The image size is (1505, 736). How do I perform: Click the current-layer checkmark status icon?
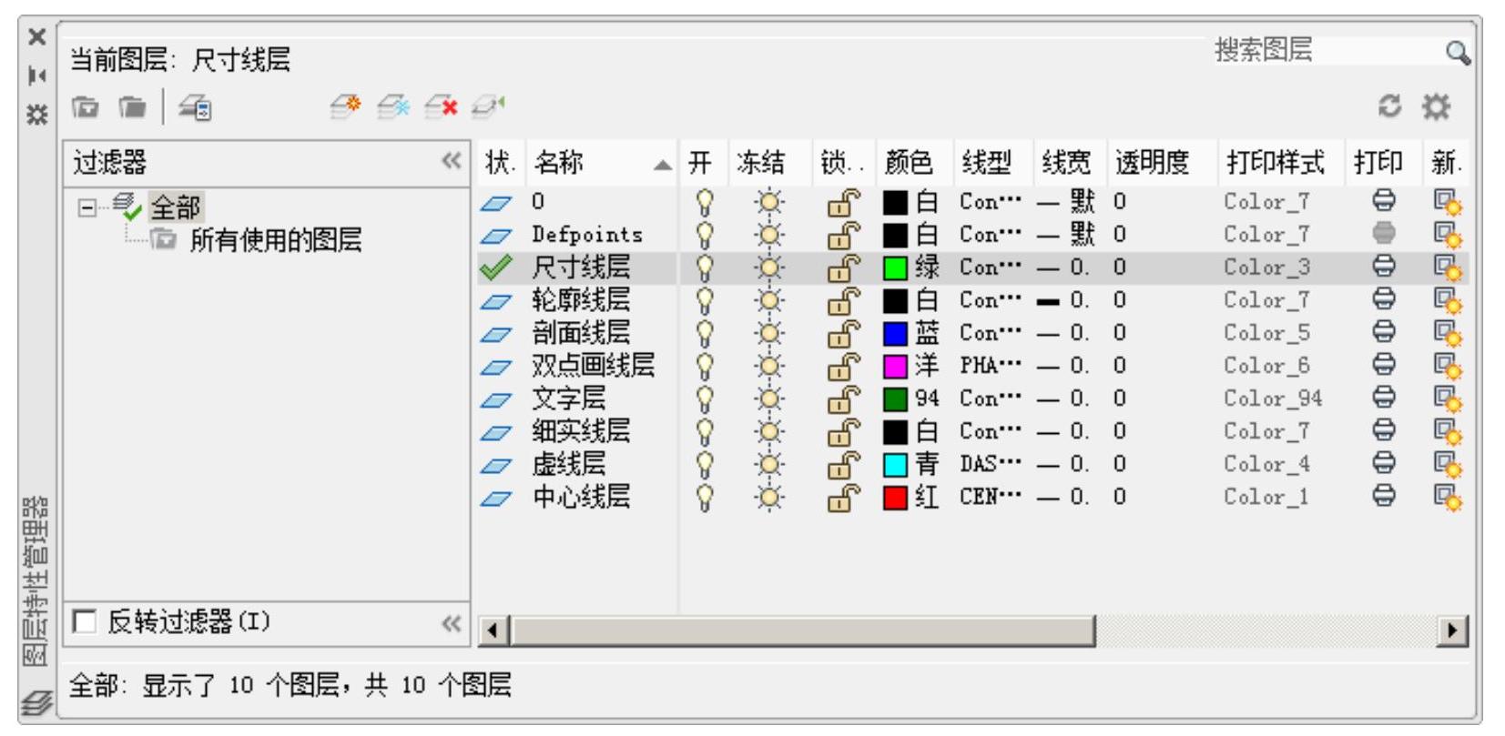point(495,267)
